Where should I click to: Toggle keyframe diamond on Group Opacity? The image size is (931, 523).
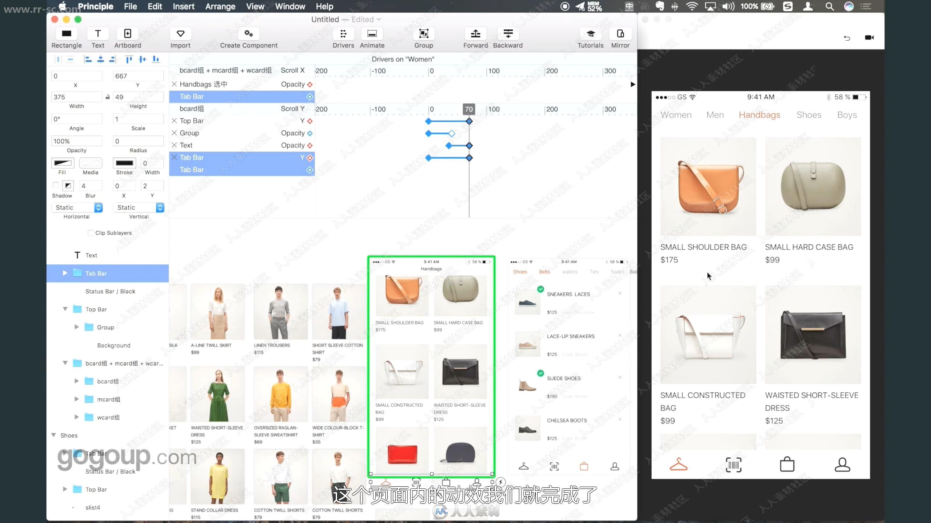310,133
